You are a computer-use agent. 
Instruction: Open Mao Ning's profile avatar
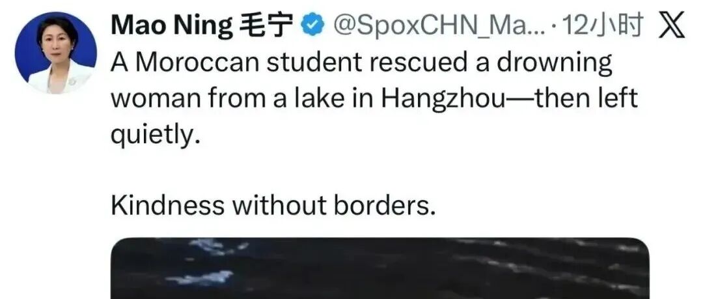point(55,53)
